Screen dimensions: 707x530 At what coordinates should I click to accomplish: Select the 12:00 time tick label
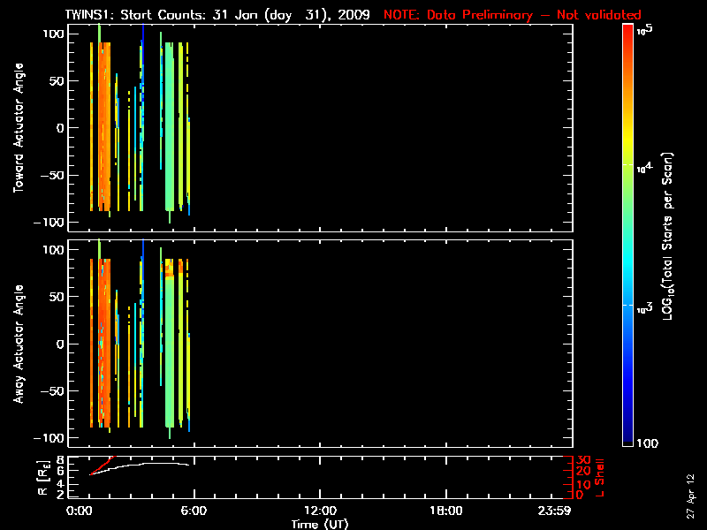point(320,511)
